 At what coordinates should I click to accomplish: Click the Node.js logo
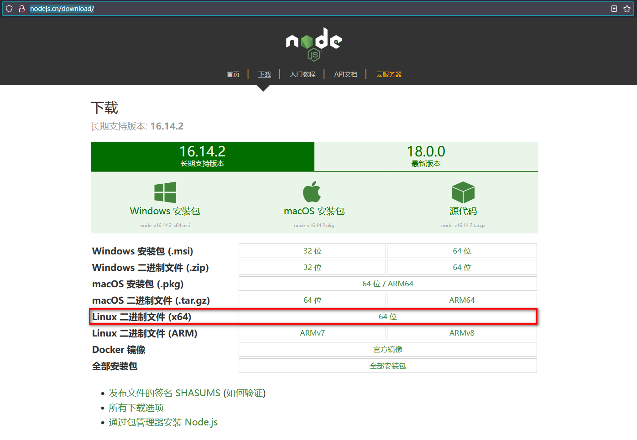(x=314, y=44)
